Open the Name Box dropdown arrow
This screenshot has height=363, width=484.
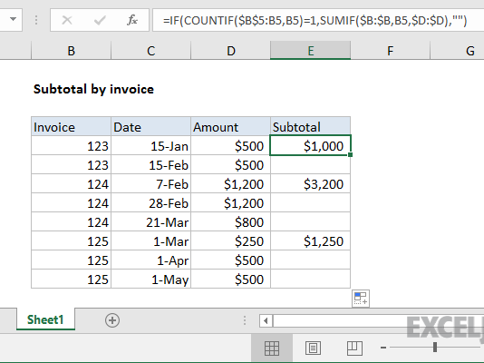(13, 19)
